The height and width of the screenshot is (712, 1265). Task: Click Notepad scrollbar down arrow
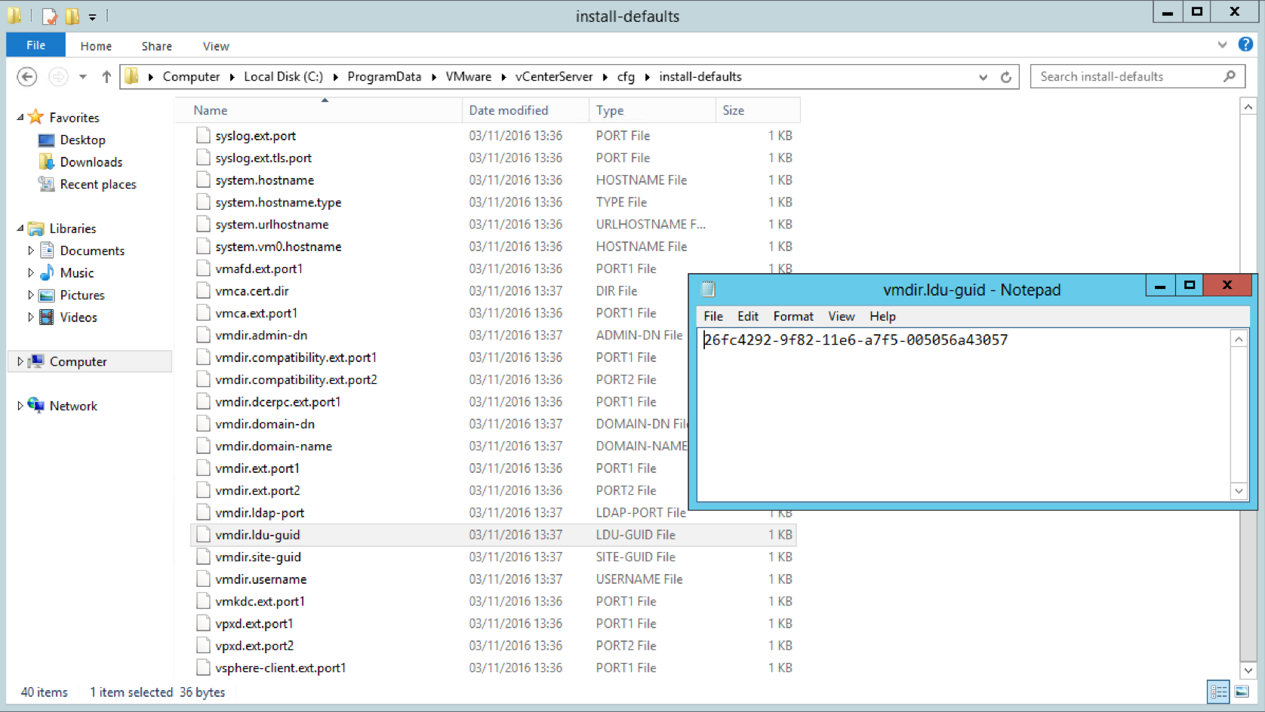pyautogui.click(x=1239, y=491)
